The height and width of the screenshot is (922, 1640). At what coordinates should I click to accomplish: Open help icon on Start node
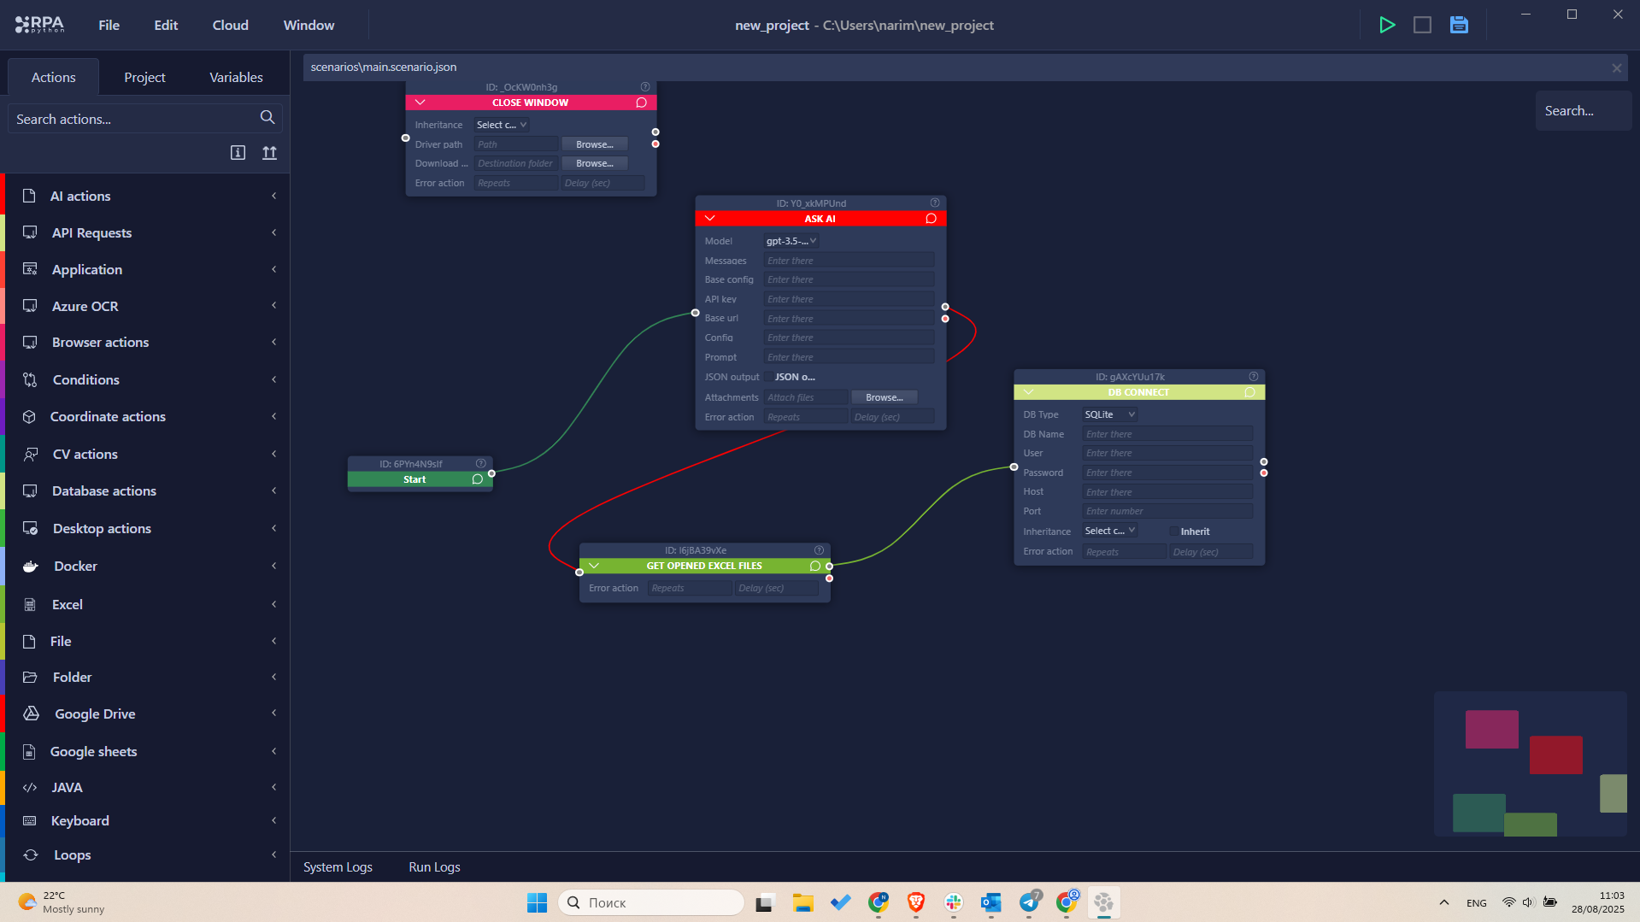(481, 464)
